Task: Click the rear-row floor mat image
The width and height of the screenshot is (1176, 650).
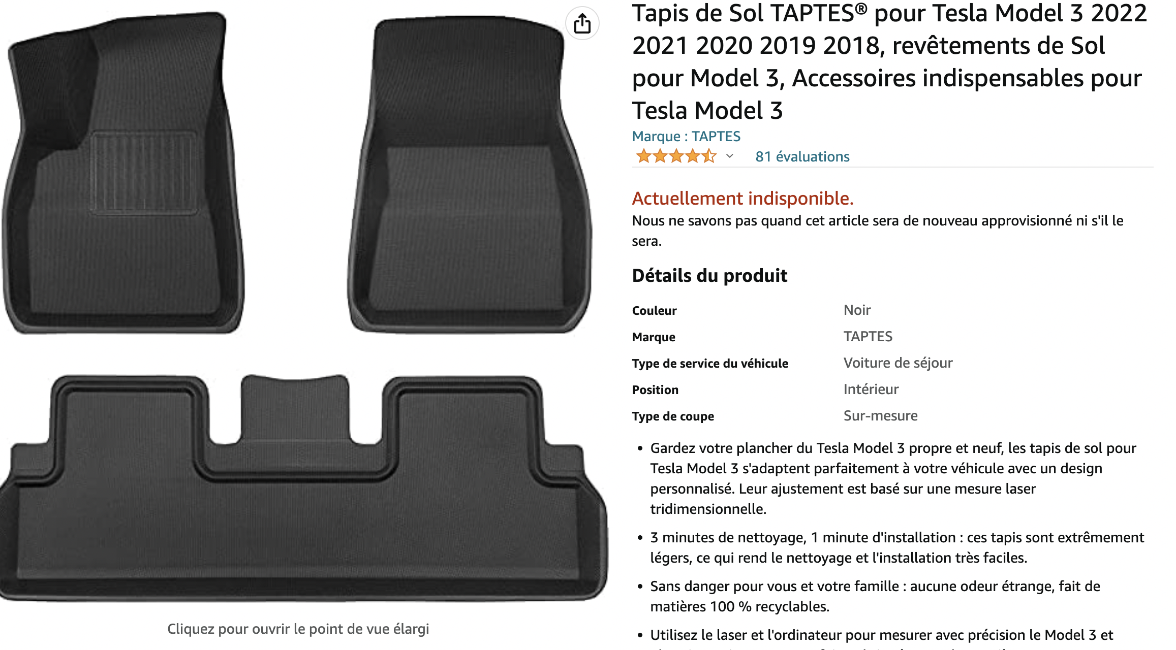Action: click(303, 487)
